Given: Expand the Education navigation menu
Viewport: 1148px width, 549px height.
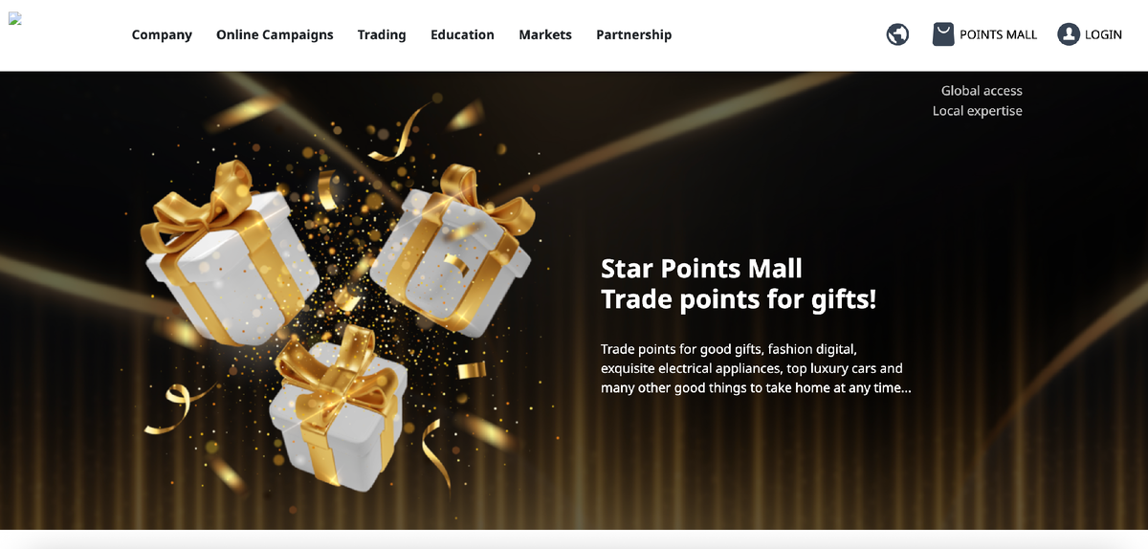Looking at the screenshot, I should (x=462, y=34).
